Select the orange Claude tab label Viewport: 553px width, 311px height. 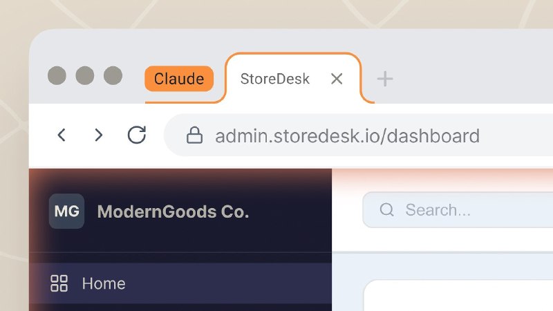pos(179,79)
